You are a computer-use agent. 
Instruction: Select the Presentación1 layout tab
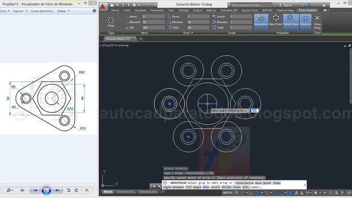click(x=125, y=192)
